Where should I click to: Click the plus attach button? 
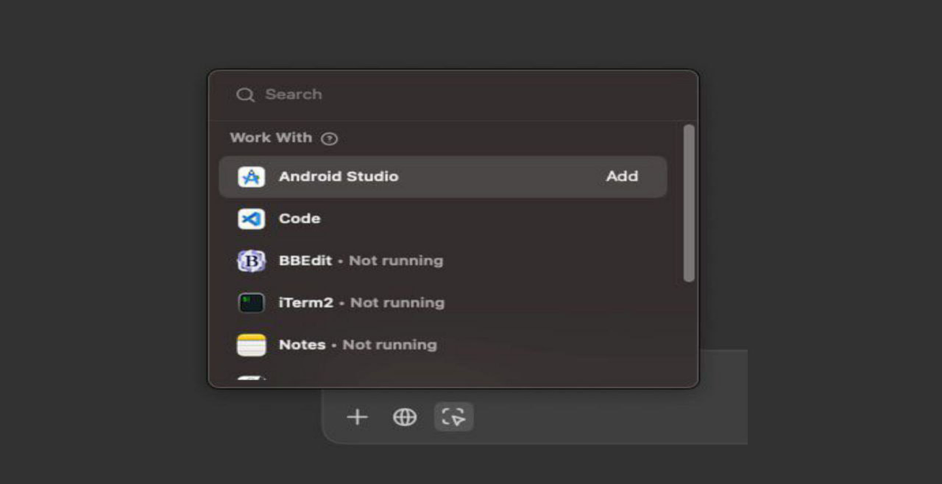point(357,417)
